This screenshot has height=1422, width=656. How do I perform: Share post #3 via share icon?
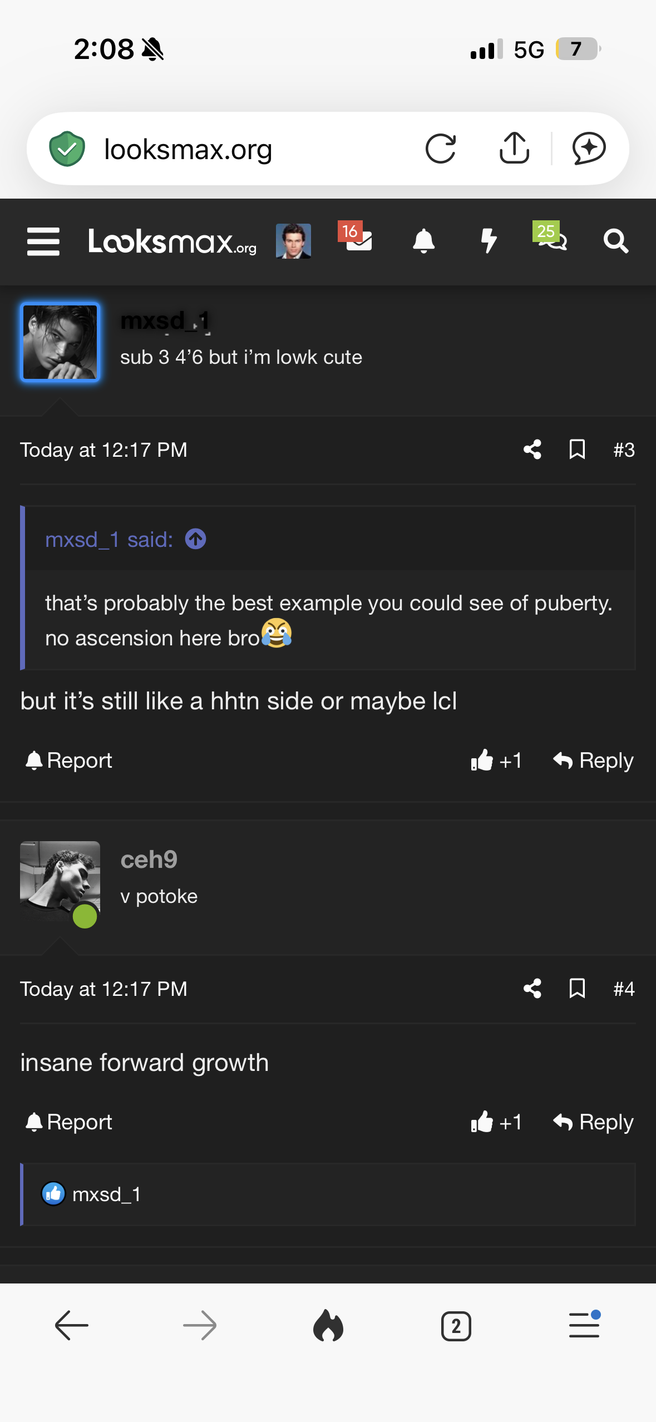click(532, 450)
